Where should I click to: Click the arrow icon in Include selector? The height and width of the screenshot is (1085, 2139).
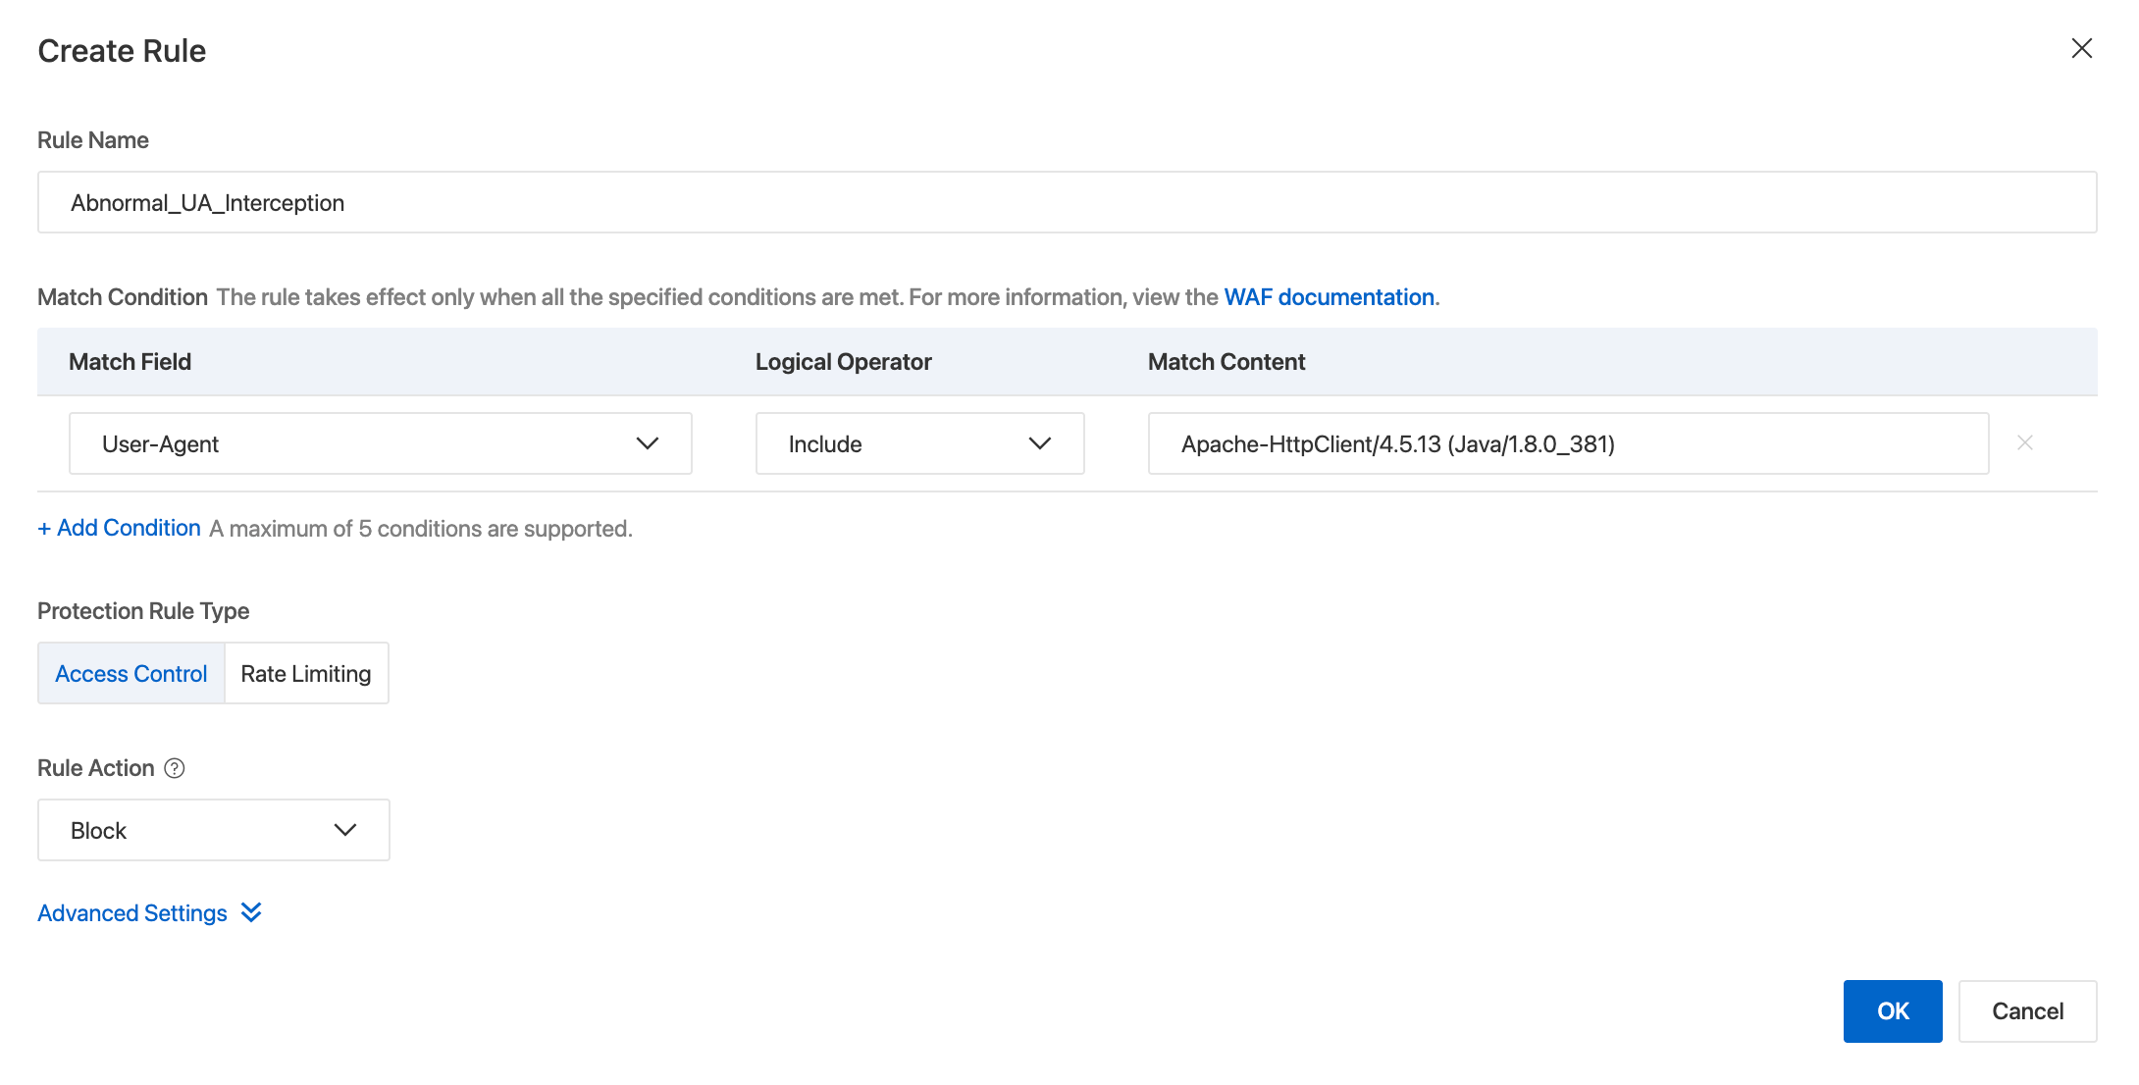1039,443
